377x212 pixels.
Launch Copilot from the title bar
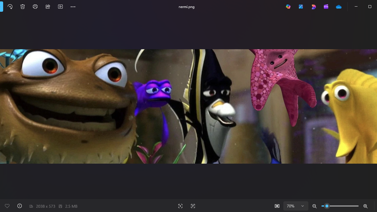[288, 7]
